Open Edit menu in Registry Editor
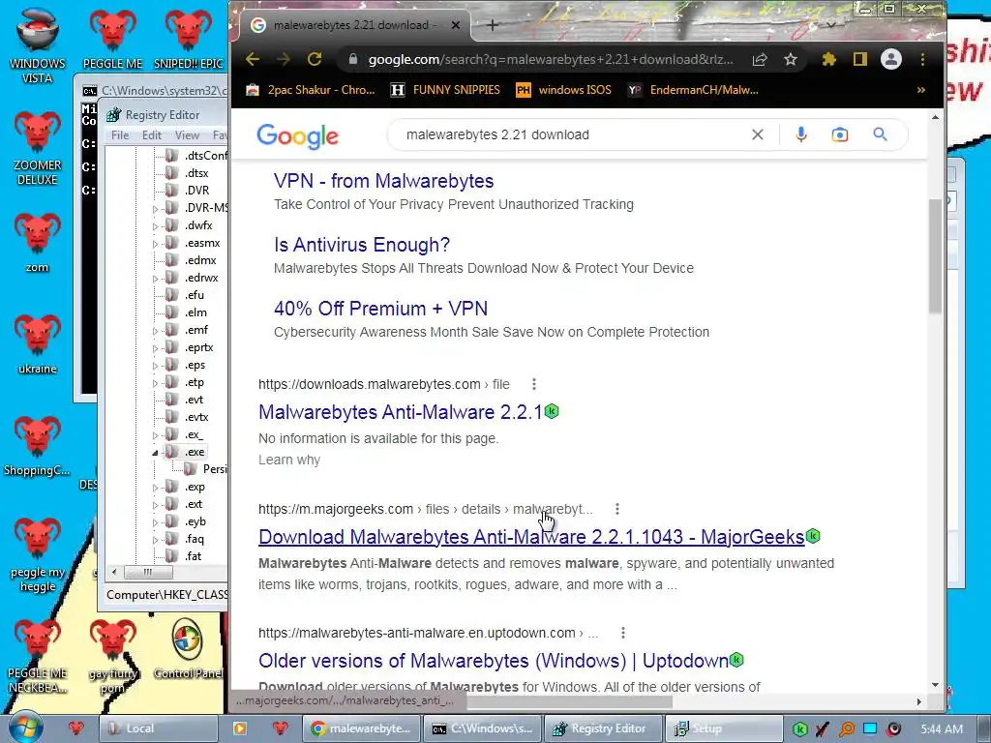This screenshot has height=743, width=991. (151, 134)
